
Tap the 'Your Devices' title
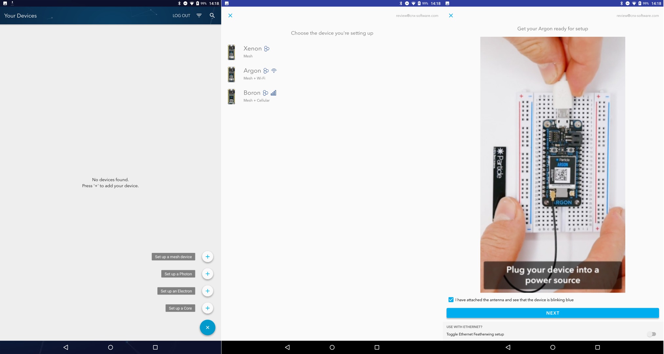tap(20, 15)
